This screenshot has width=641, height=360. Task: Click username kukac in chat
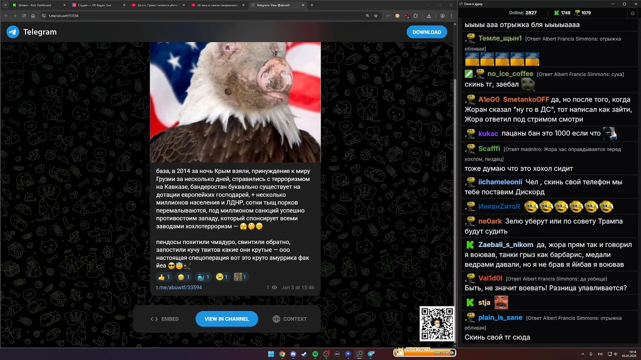[x=488, y=133]
